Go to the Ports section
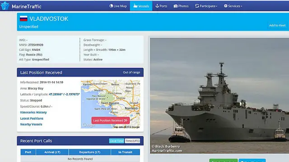 coord(161,6)
